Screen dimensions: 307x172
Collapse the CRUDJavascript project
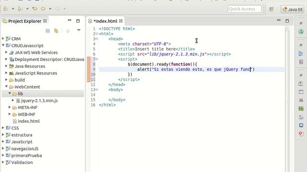click(3, 45)
